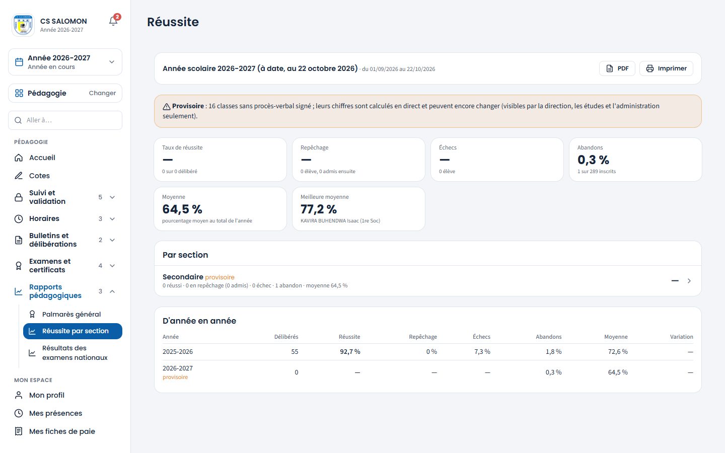Collapse the Rapports pédagogiques section chevron
The width and height of the screenshot is (725, 453).
coord(112,291)
